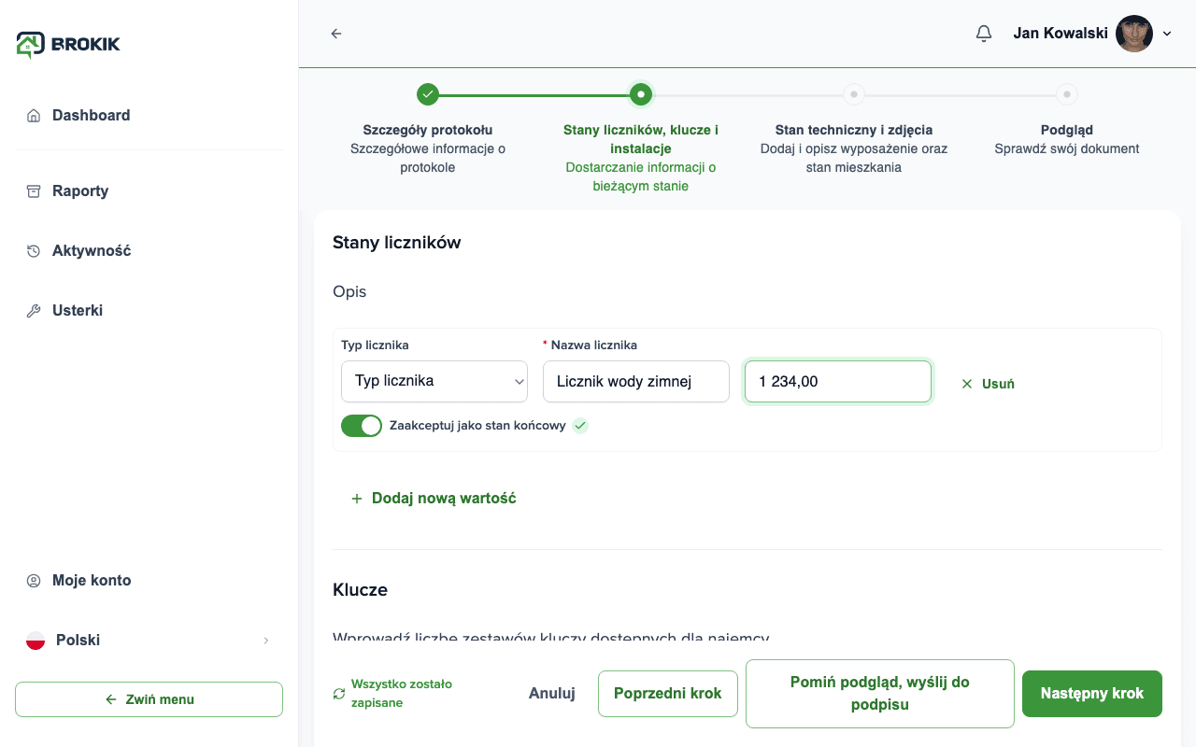
Task: Expand the Jan Kowalski user menu chevron
Action: click(1167, 34)
